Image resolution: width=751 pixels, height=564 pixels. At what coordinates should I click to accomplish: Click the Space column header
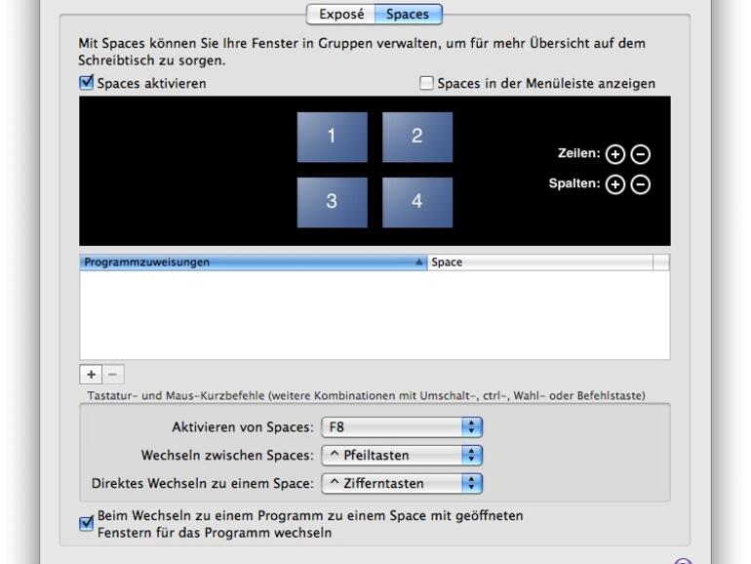click(x=540, y=262)
